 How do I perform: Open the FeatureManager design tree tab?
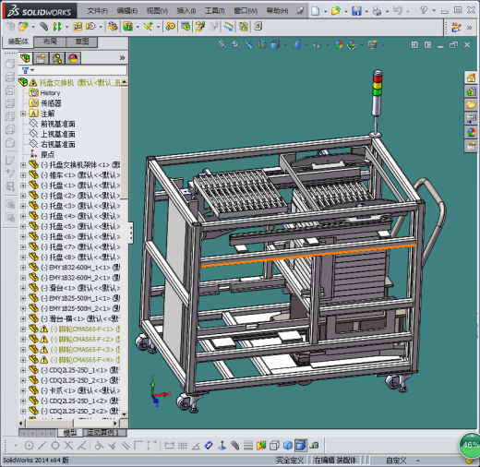tap(25, 58)
